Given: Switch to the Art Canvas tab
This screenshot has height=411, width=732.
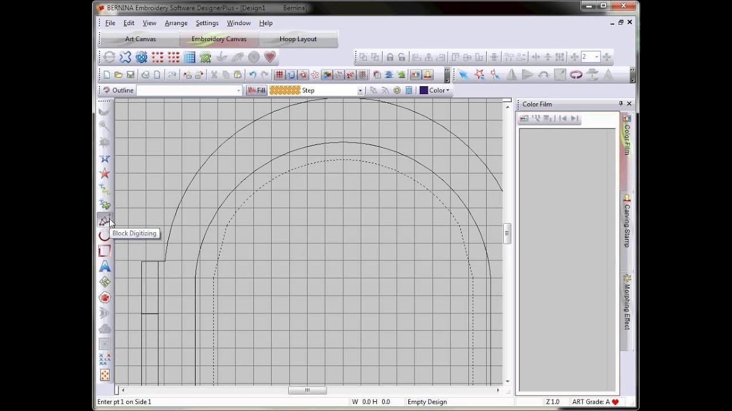Looking at the screenshot, I should point(140,39).
